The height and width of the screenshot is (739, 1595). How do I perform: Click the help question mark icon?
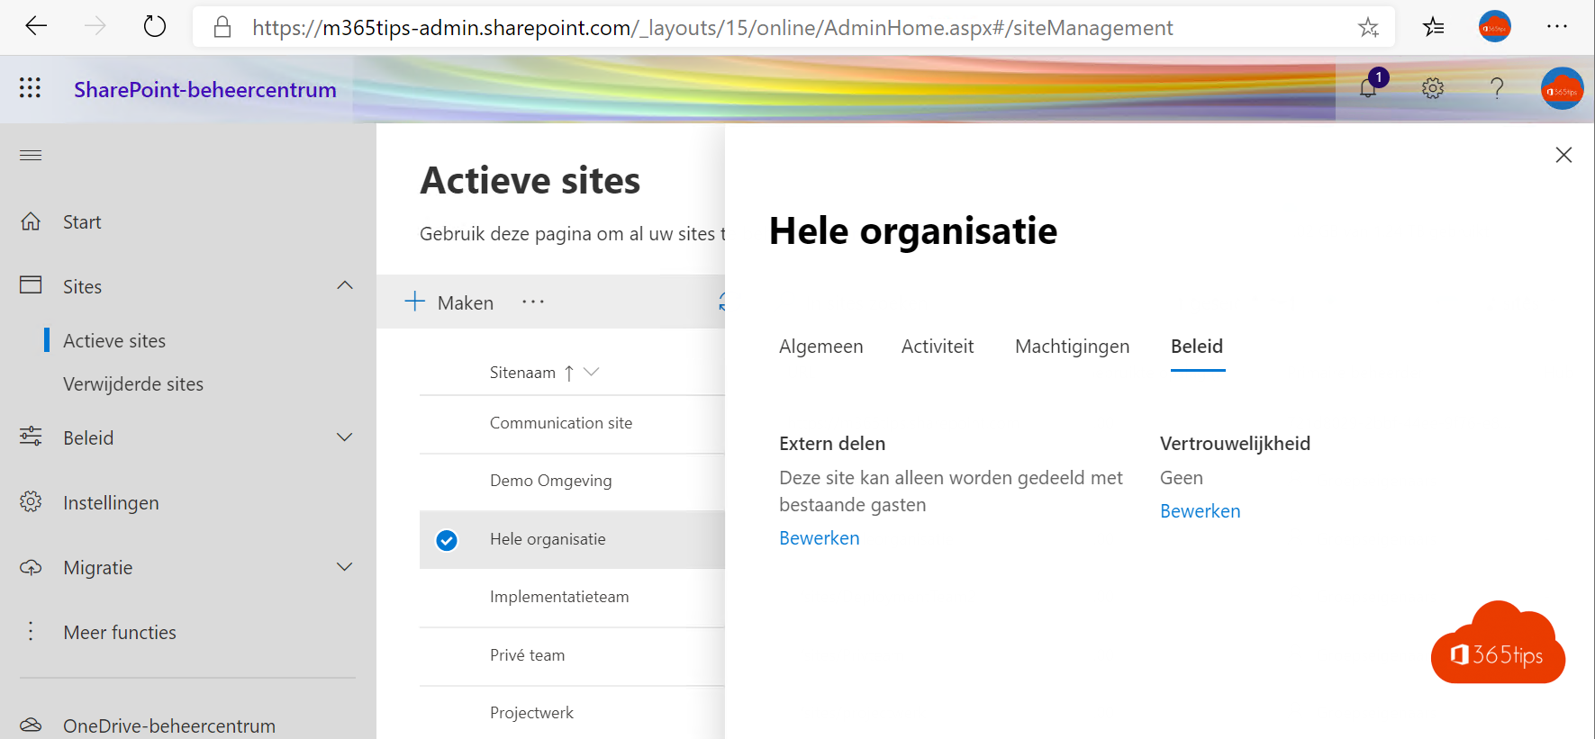pyautogui.click(x=1496, y=88)
